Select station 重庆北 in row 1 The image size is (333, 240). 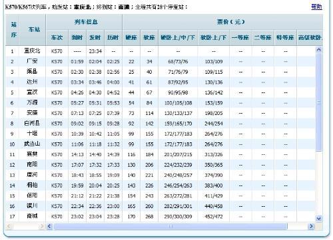pos(32,51)
